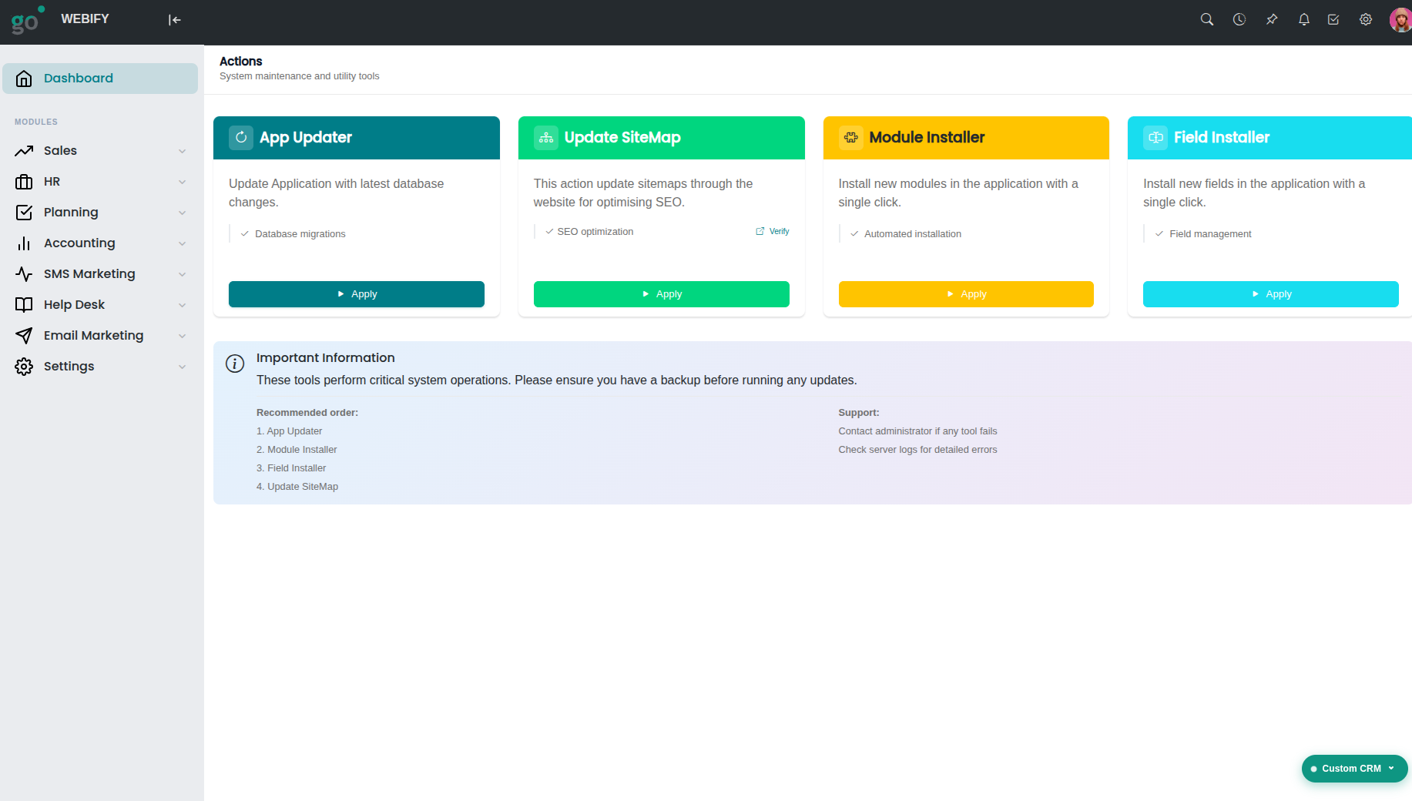
Task: Click the Field Installer icon
Action: click(1155, 138)
